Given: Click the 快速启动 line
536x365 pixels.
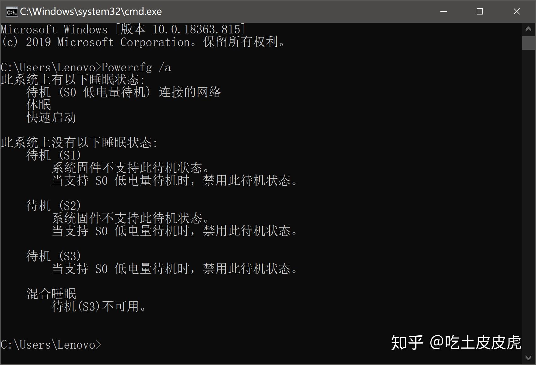Looking at the screenshot, I should tap(51, 117).
